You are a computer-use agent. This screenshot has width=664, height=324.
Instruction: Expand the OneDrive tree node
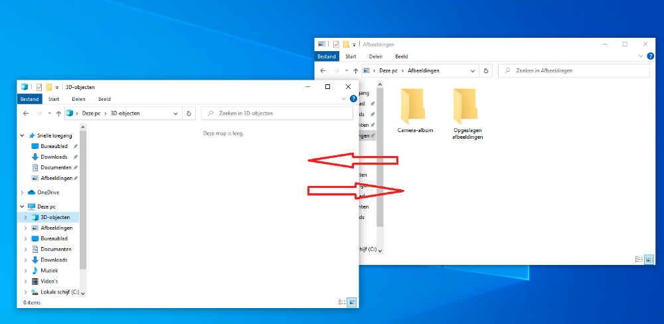point(23,193)
